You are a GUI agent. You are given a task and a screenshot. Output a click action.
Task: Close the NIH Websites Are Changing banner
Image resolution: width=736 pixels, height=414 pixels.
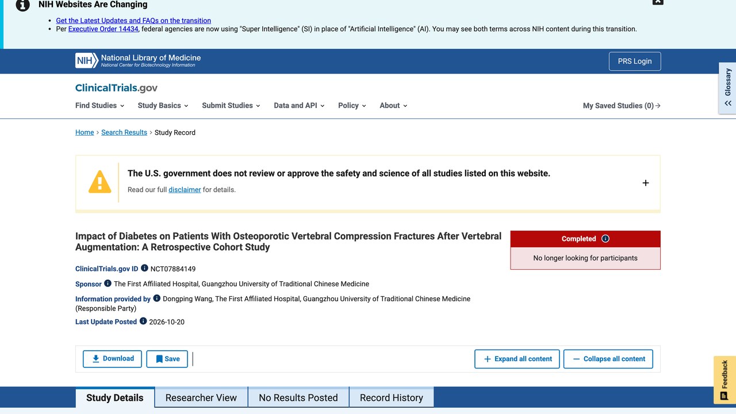point(658,2)
